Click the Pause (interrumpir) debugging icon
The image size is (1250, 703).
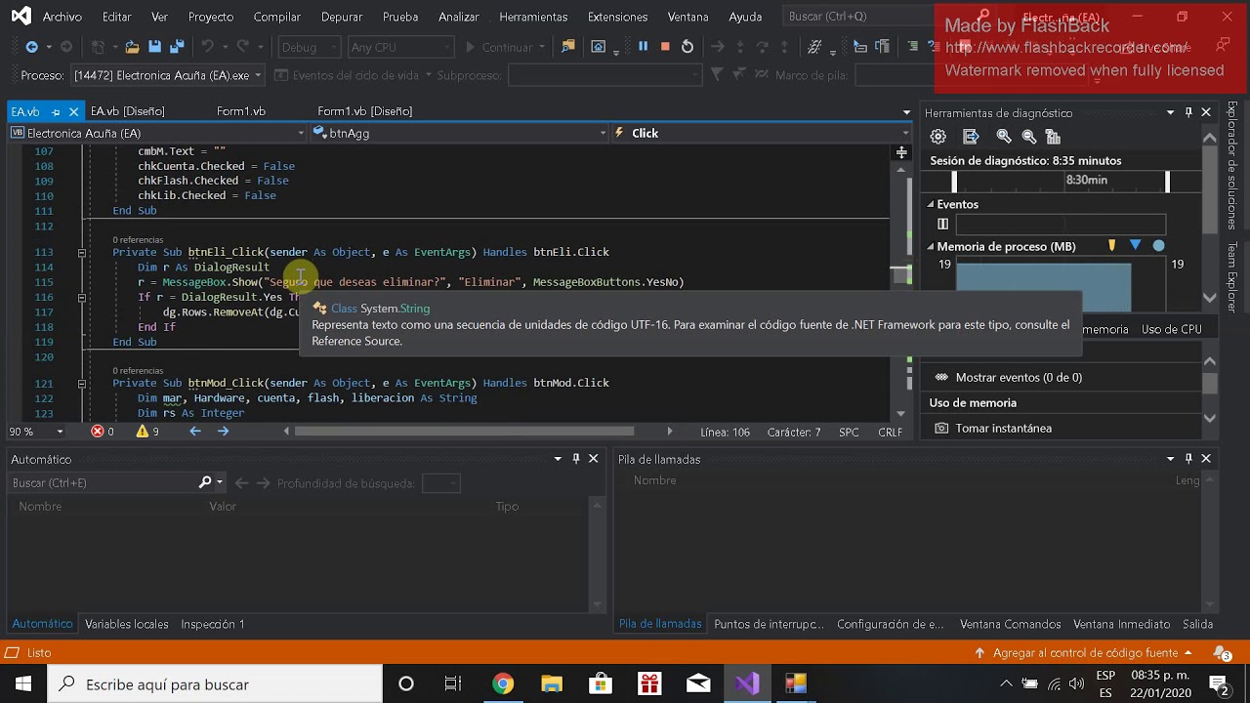(x=643, y=47)
